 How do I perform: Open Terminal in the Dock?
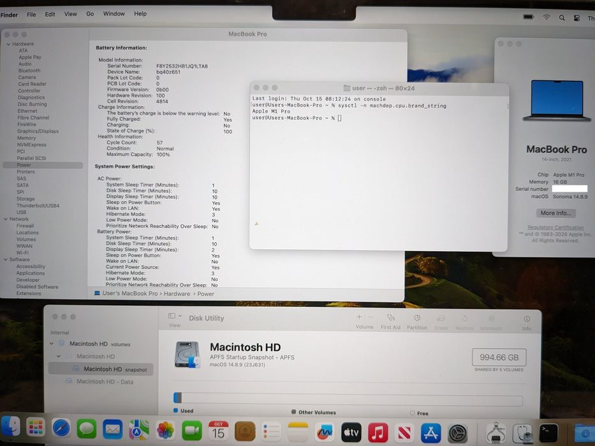(548, 433)
